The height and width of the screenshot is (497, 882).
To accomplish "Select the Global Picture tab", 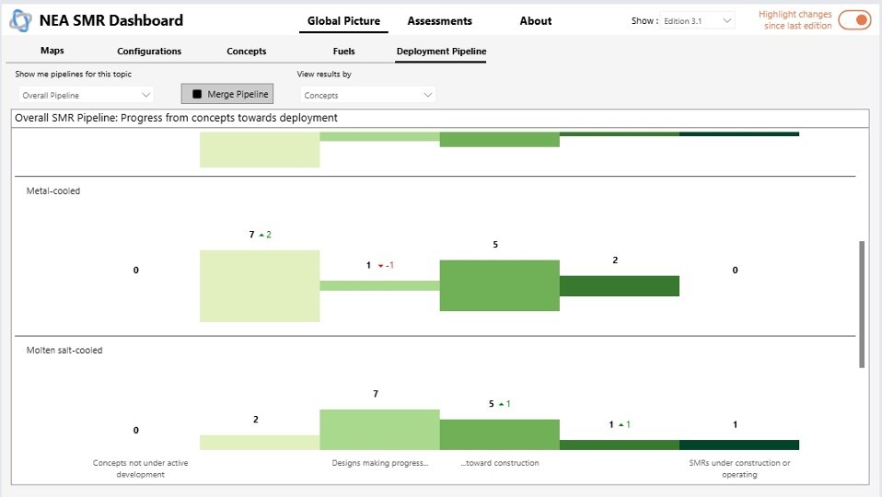I will click(x=343, y=21).
